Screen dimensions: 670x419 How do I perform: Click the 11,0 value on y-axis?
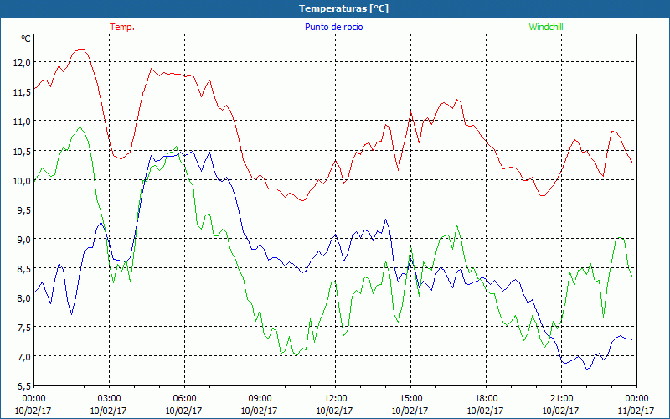pyautogui.click(x=21, y=121)
